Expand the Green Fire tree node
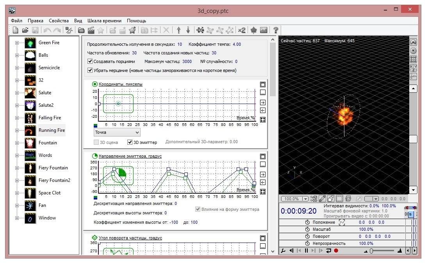Viewport: 428px width, 266px height. [x=17, y=43]
